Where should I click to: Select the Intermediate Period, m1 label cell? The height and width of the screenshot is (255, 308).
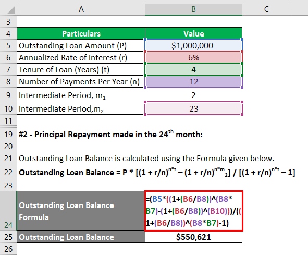(x=81, y=95)
